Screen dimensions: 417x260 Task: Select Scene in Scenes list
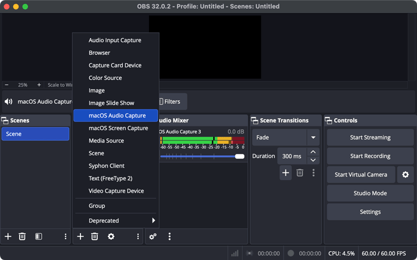(35, 134)
